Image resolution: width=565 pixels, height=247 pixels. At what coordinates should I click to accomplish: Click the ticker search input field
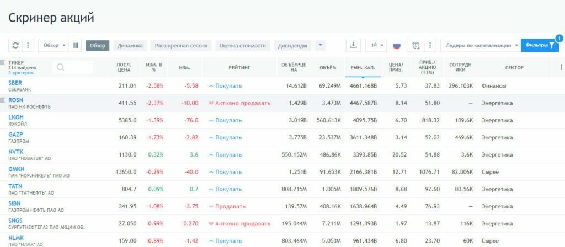coord(72,67)
